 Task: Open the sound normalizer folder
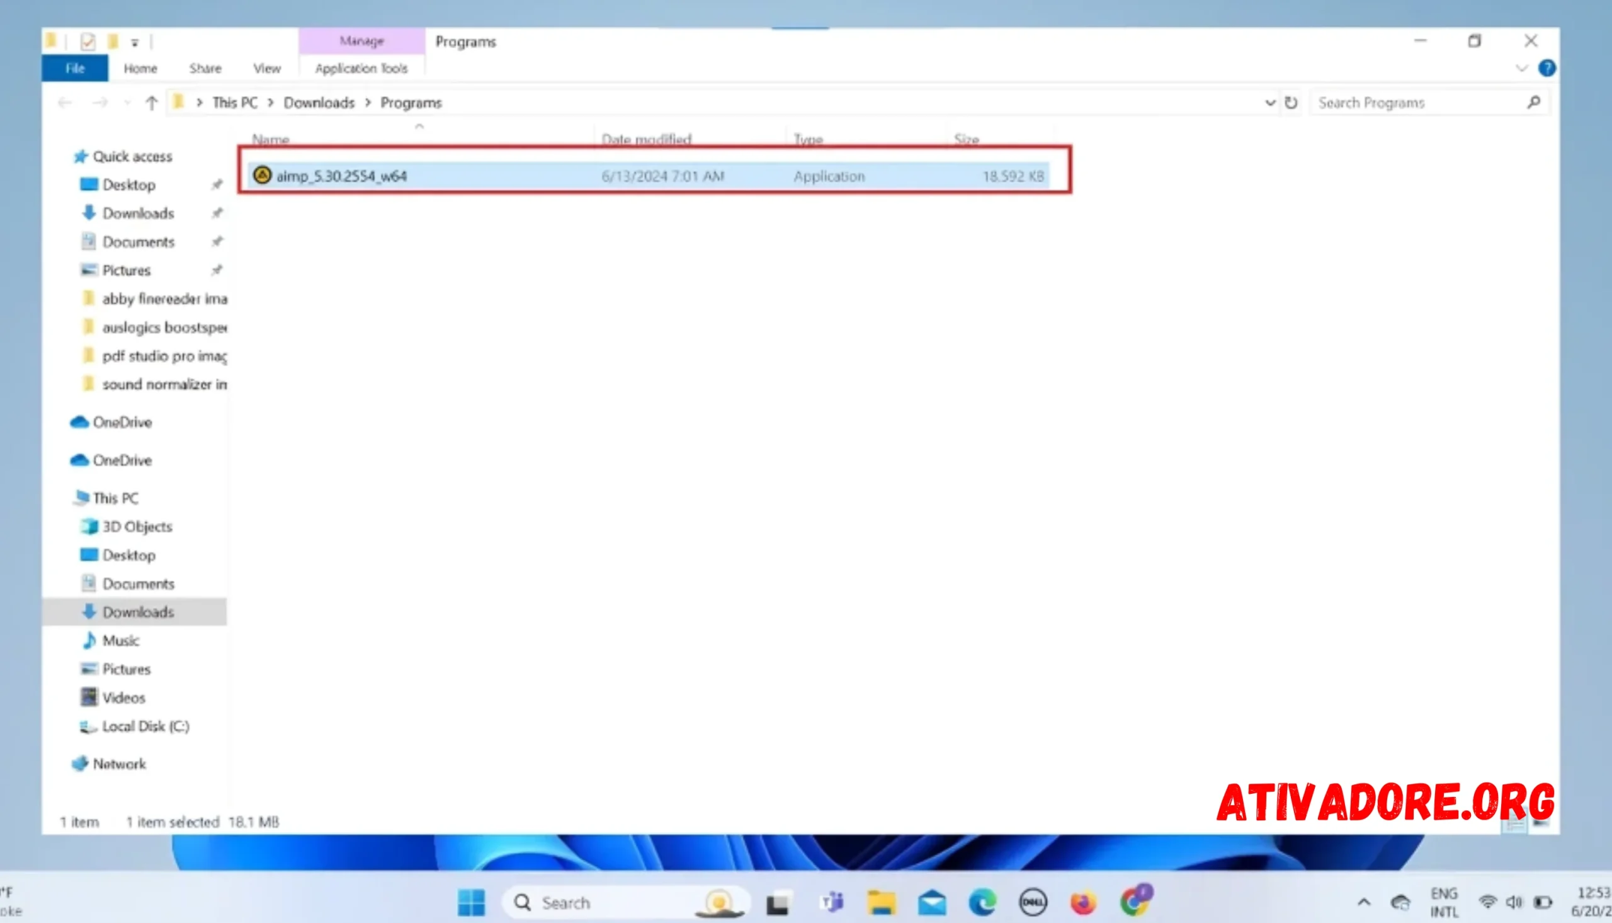pyautogui.click(x=164, y=384)
